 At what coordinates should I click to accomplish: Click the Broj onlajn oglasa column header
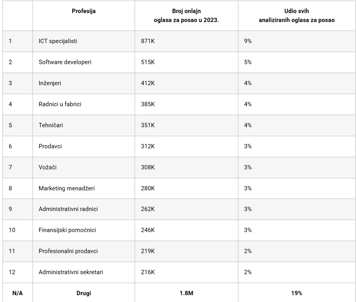186,16
